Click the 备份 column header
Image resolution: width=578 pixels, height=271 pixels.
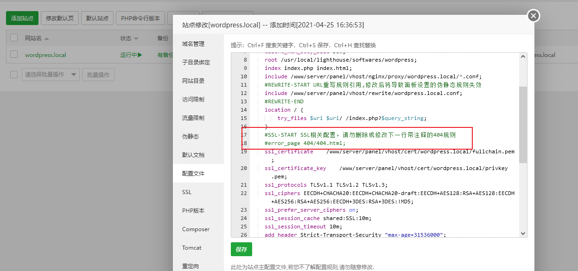[163, 38]
